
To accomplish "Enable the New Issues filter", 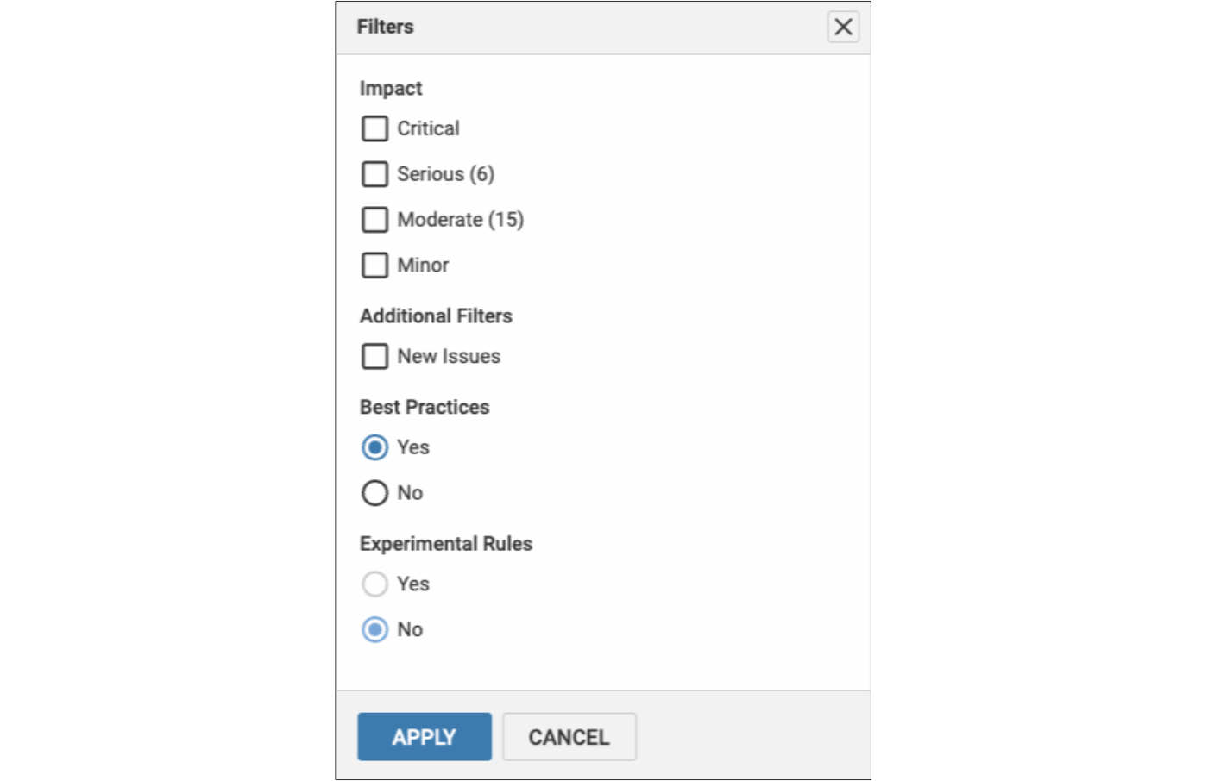I will (374, 356).
